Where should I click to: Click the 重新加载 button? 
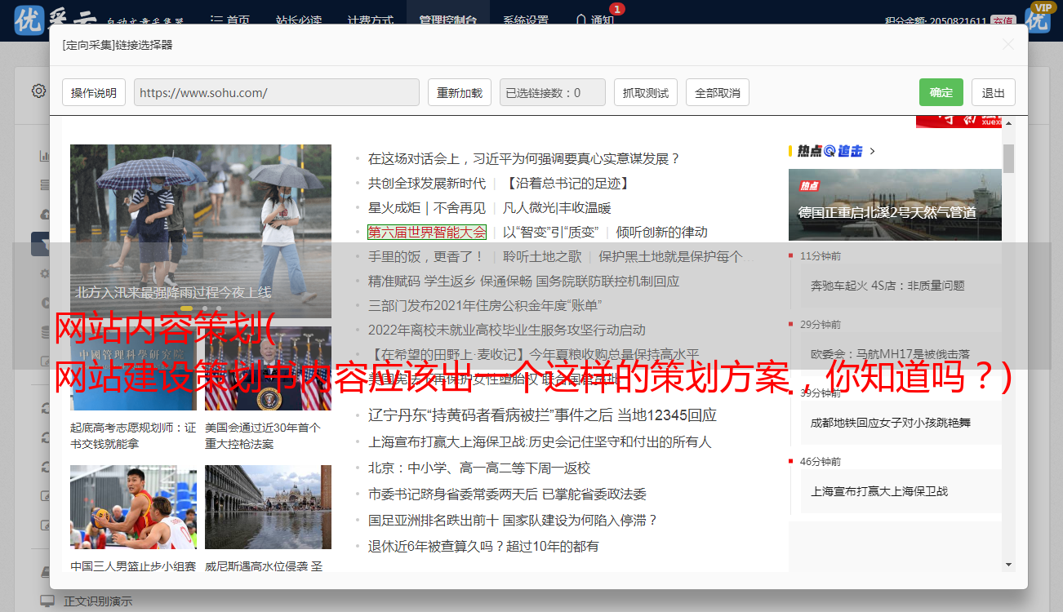coord(459,93)
